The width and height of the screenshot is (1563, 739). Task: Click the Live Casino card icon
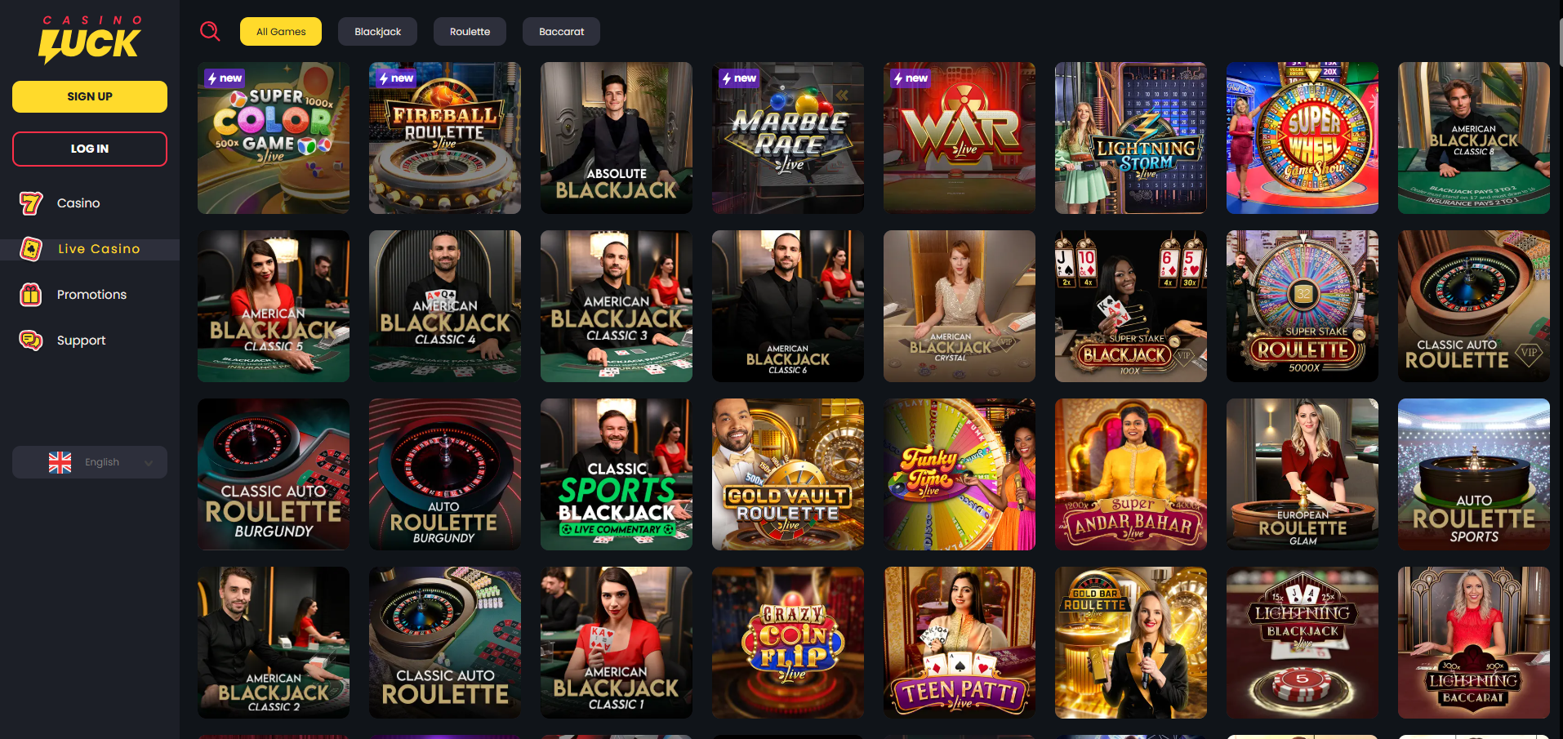pyautogui.click(x=31, y=249)
